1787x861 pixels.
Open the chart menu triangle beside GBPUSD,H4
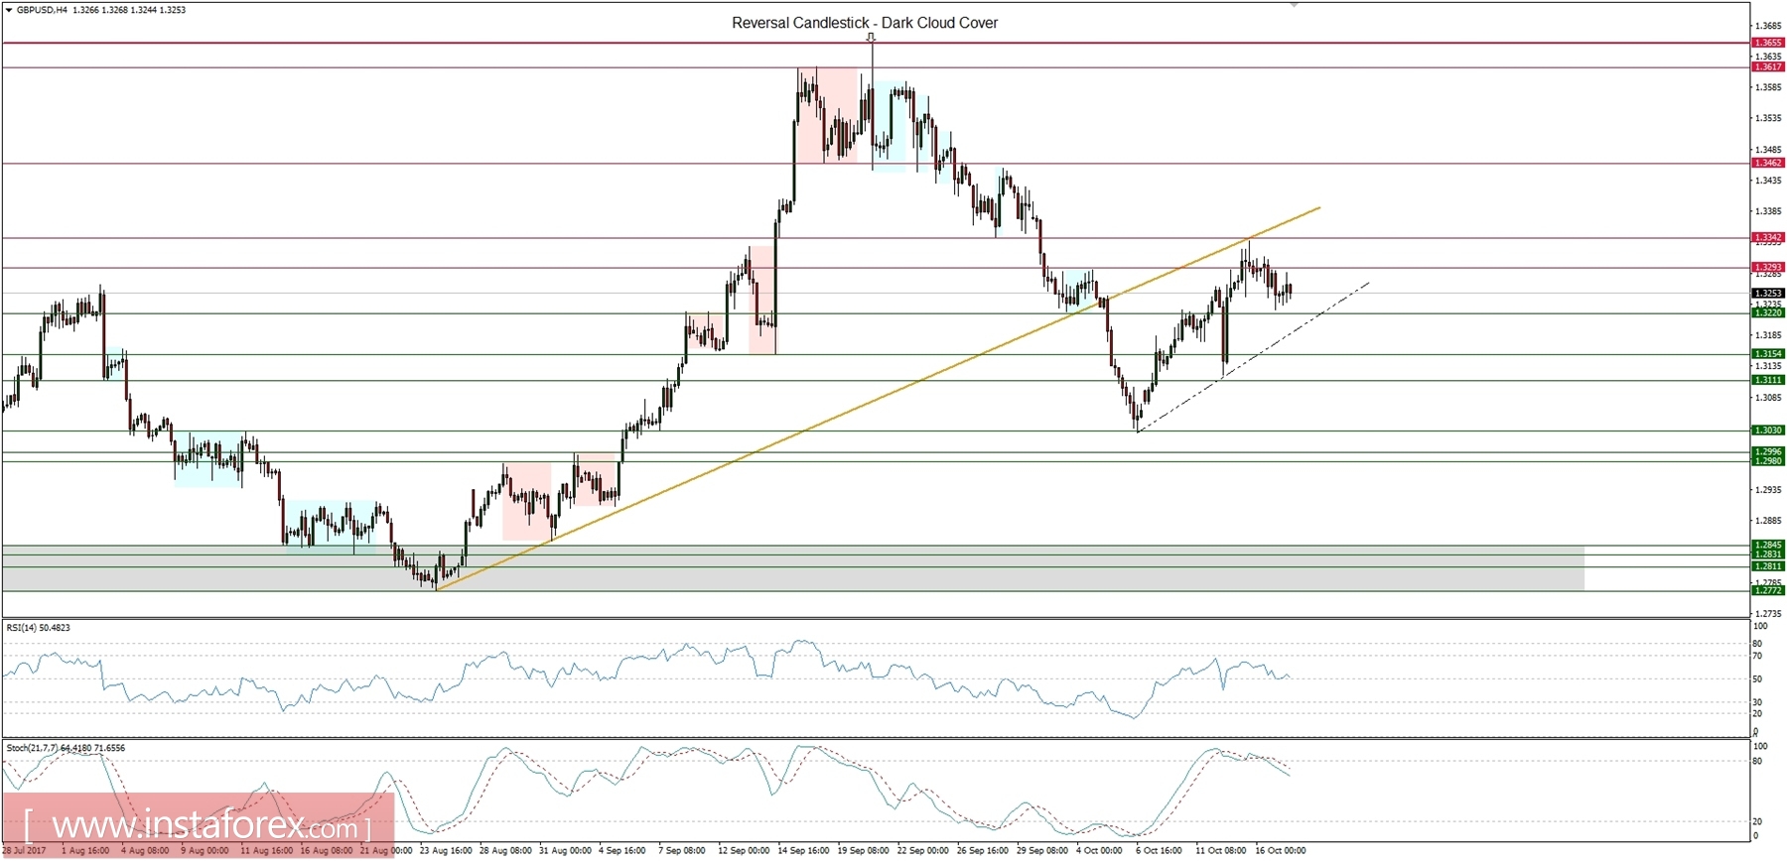[9, 10]
